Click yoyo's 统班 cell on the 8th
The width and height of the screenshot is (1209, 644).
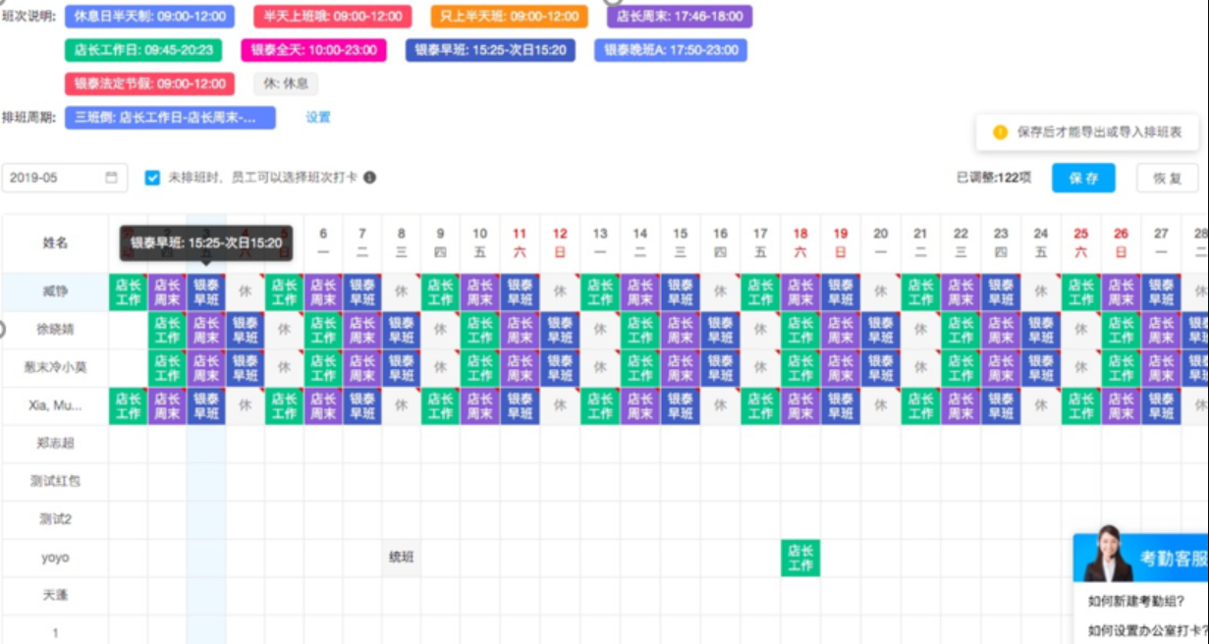(x=401, y=558)
